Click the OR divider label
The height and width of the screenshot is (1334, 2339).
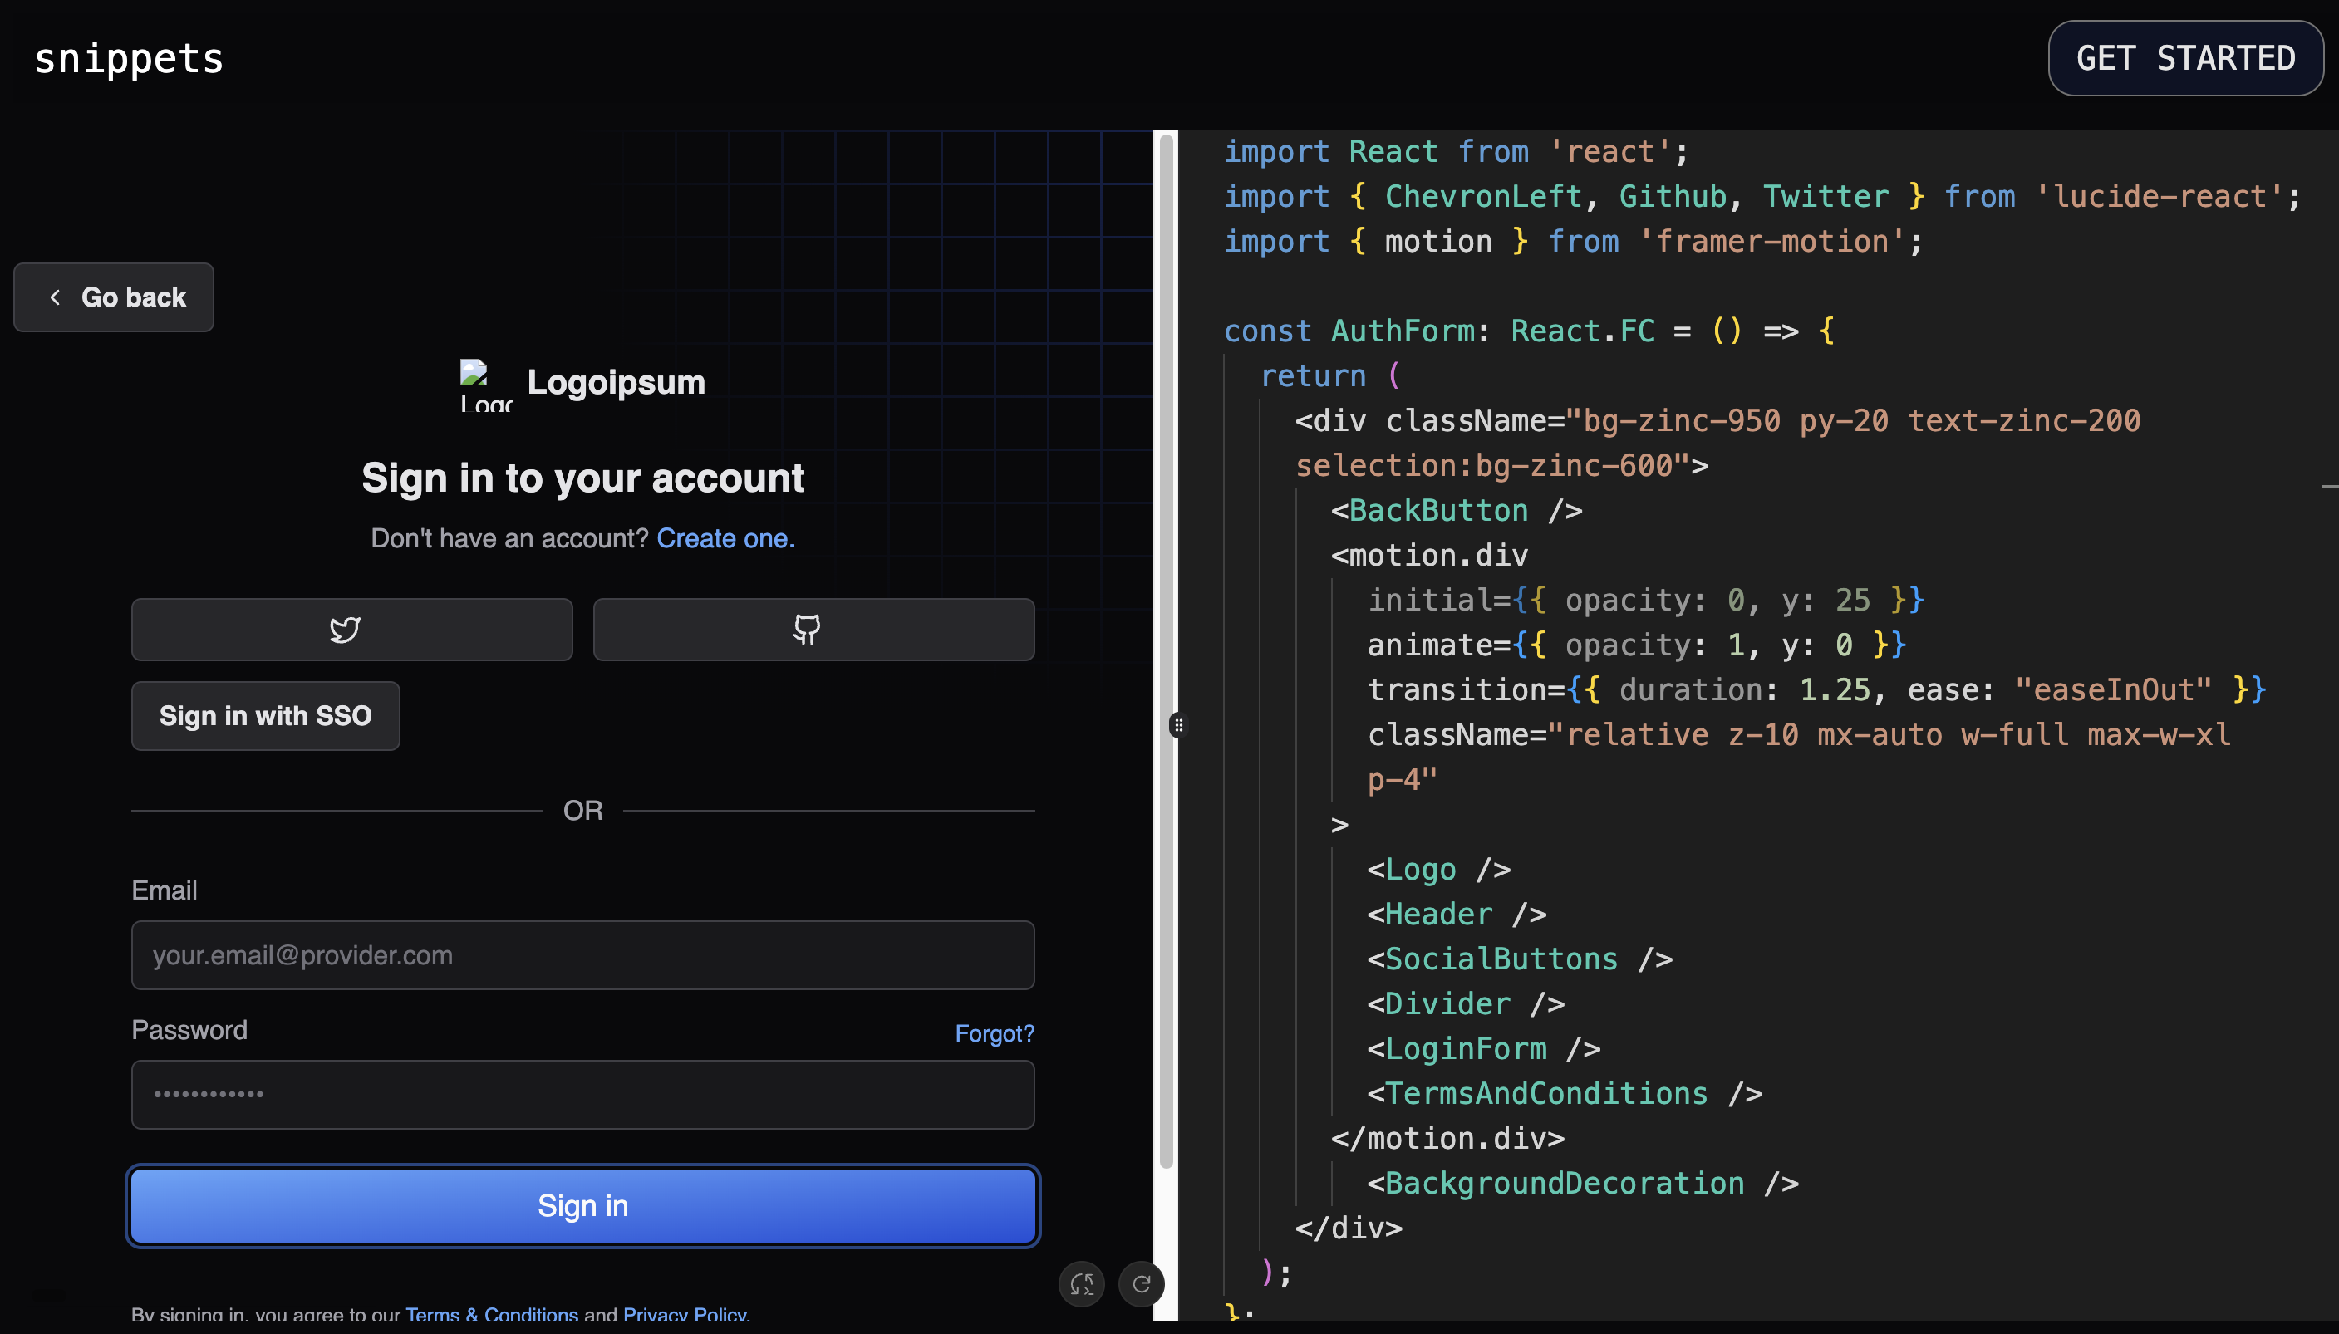[583, 810]
